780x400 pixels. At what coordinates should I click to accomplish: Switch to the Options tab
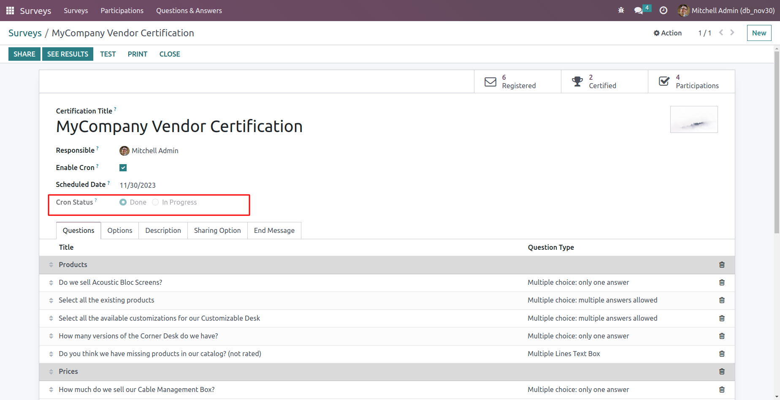119,230
